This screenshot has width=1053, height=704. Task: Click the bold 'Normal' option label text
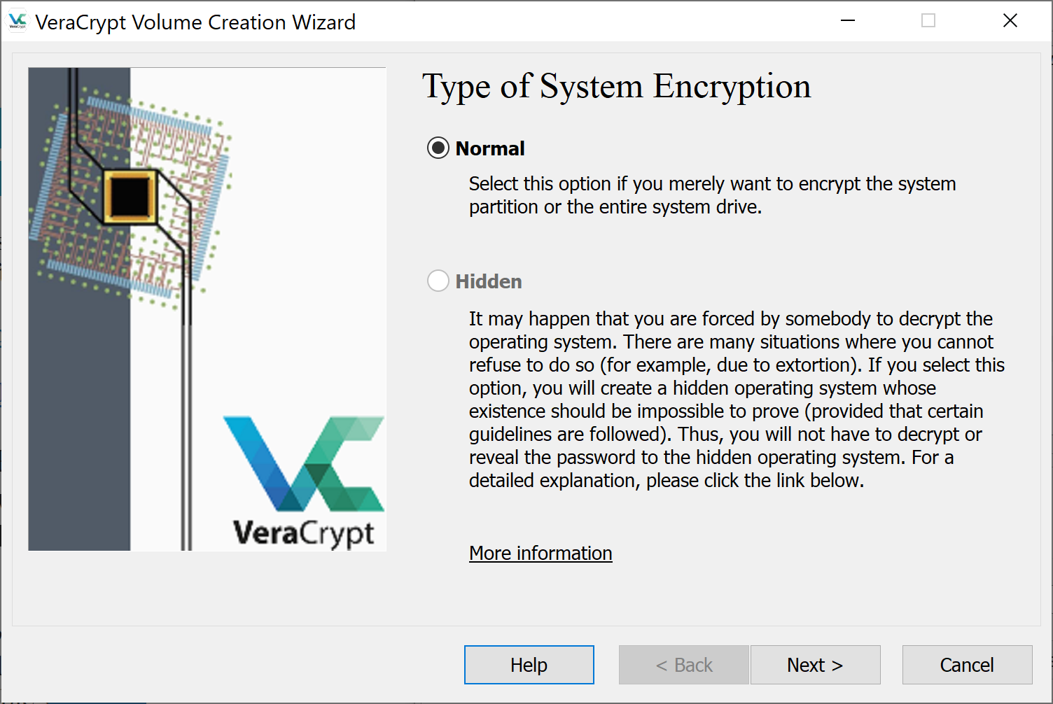[490, 148]
